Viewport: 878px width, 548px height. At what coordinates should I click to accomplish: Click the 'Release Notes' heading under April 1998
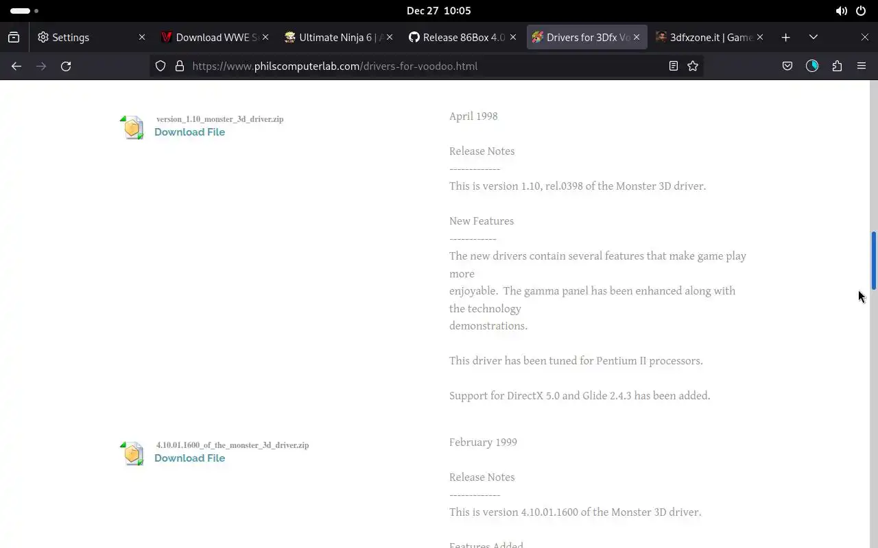482,151
